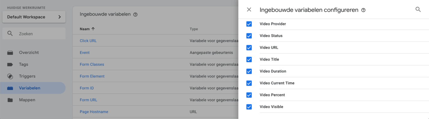Click the Type cell of Click URL row
The width and height of the screenshot is (429, 119).
tap(214, 41)
